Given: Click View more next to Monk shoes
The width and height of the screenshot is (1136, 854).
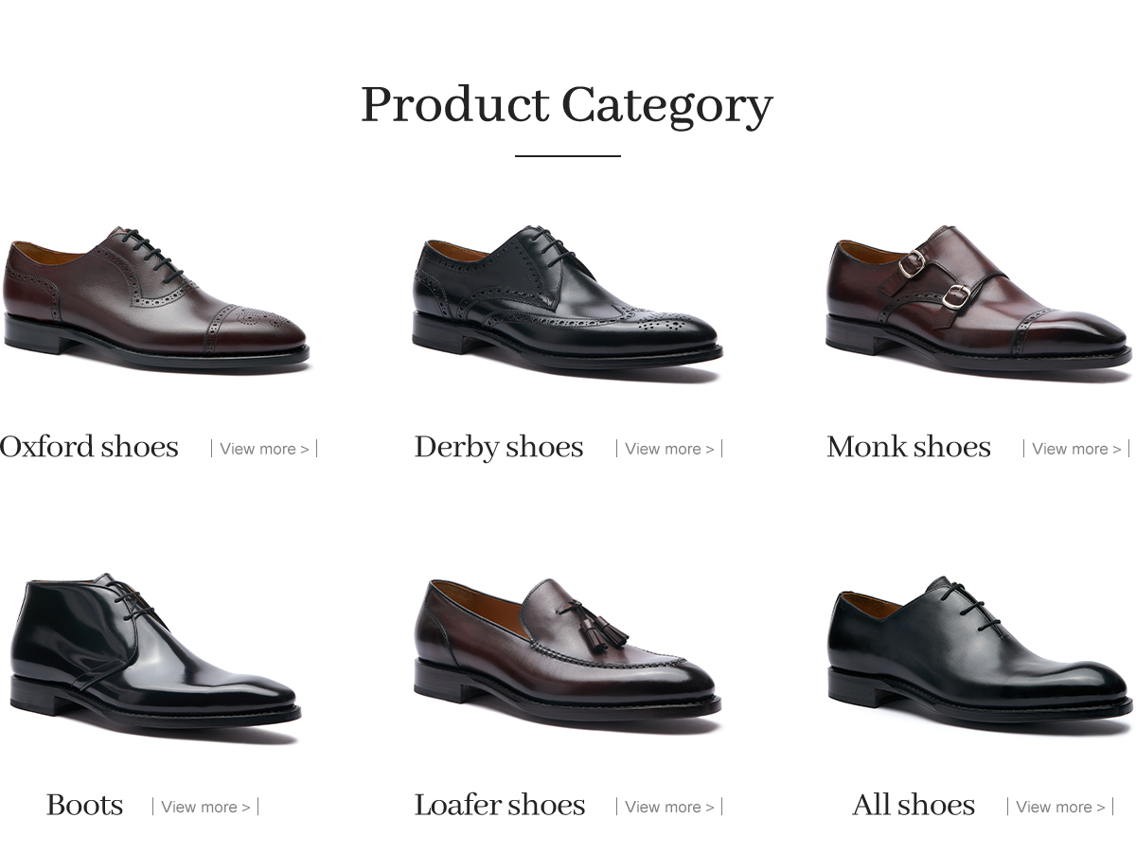Looking at the screenshot, I should pyautogui.click(x=1076, y=449).
